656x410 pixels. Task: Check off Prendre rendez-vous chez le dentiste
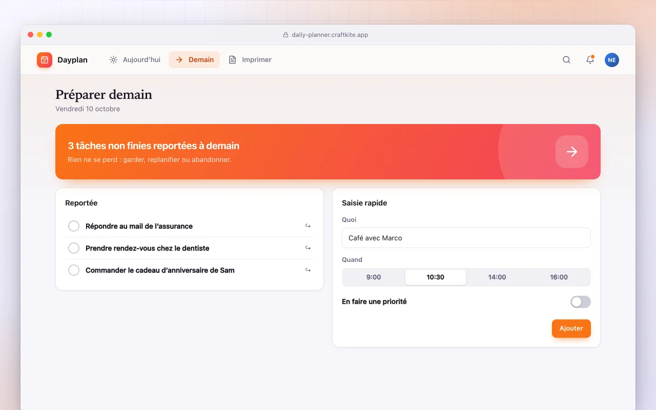click(x=74, y=248)
